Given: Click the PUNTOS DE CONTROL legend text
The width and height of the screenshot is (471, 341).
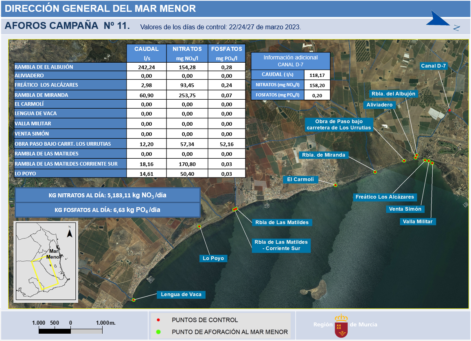Looking at the screenshot, I should [205, 320].
